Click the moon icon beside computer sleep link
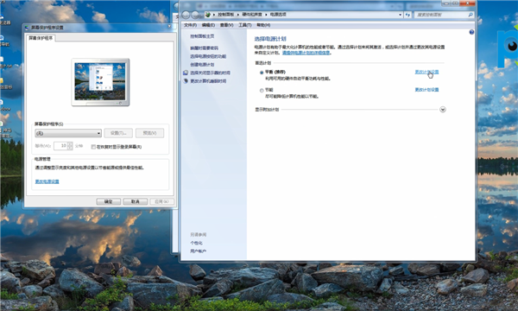518x311 pixels. coord(186,81)
